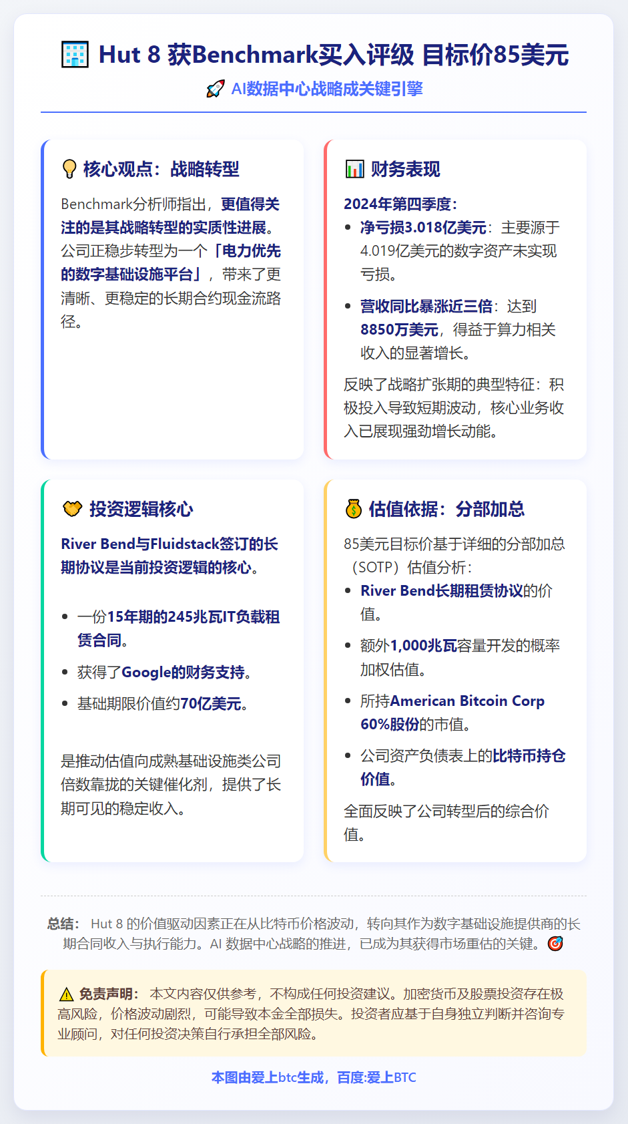Click the bullet 额外1,000兆瓦容量开发
The height and width of the screenshot is (1124, 628).
[460, 657]
